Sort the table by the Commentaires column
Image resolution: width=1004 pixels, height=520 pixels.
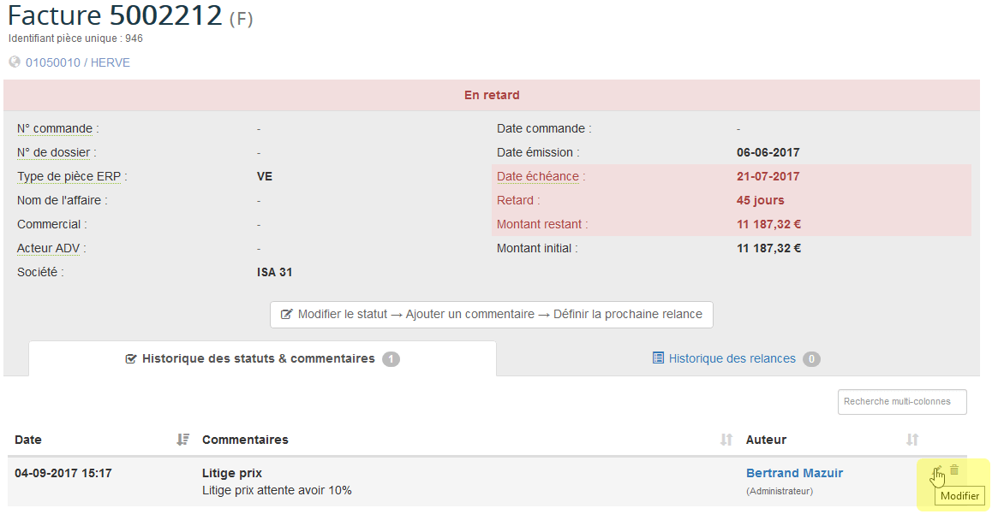726,440
